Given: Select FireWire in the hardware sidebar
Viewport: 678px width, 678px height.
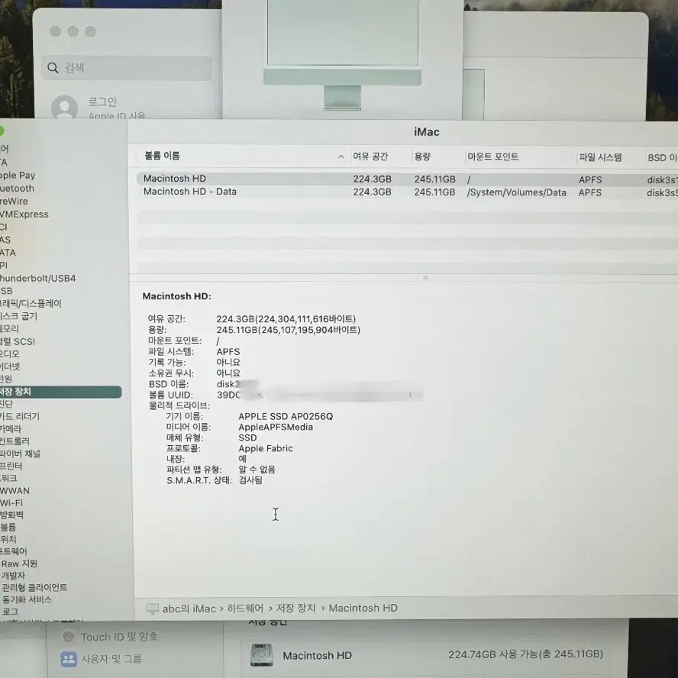Looking at the screenshot, I should [x=14, y=201].
